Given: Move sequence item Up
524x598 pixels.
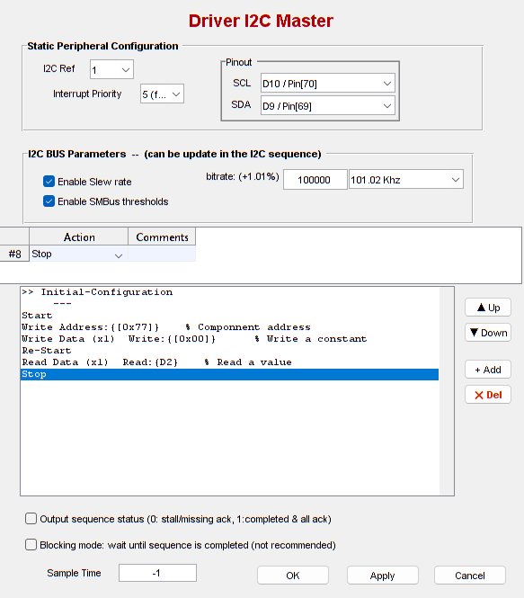Looking at the screenshot, I should [488, 308].
